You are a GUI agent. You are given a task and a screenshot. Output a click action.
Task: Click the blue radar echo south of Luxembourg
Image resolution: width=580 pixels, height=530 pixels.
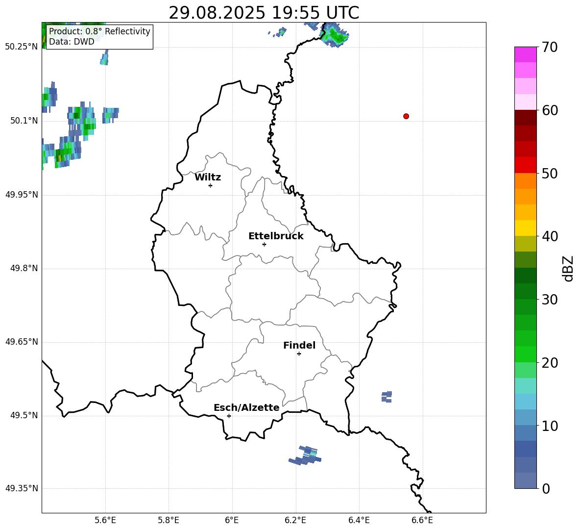click(306, 456)
